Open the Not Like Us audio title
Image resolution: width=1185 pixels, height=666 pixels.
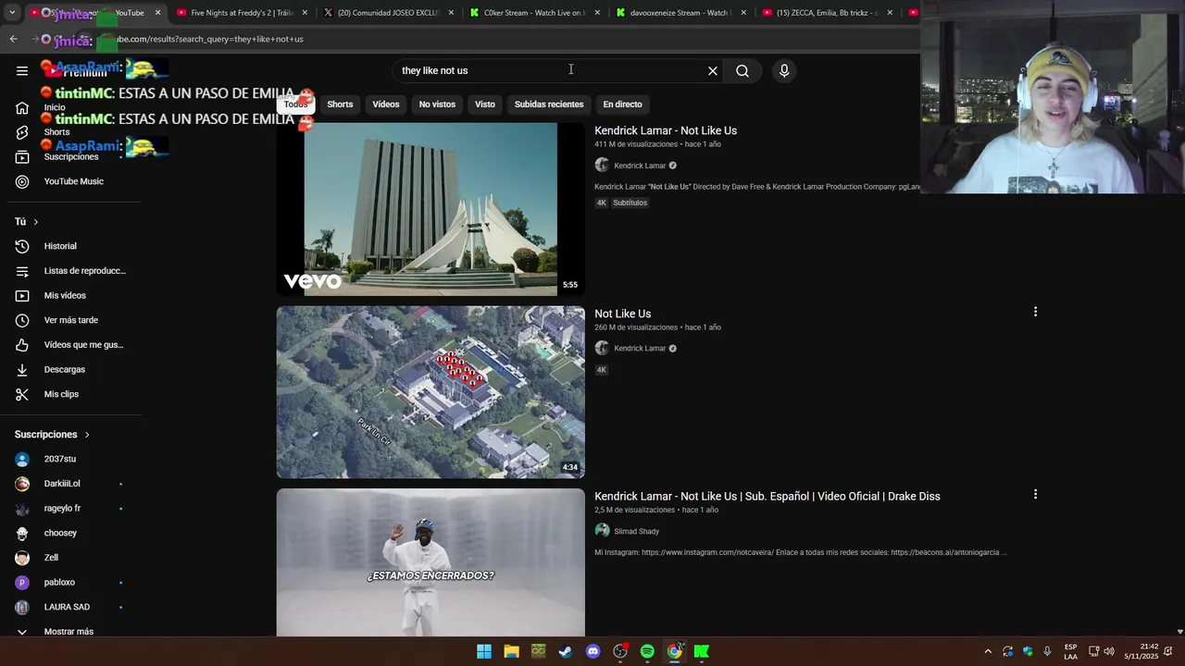[x=623, y=314]
